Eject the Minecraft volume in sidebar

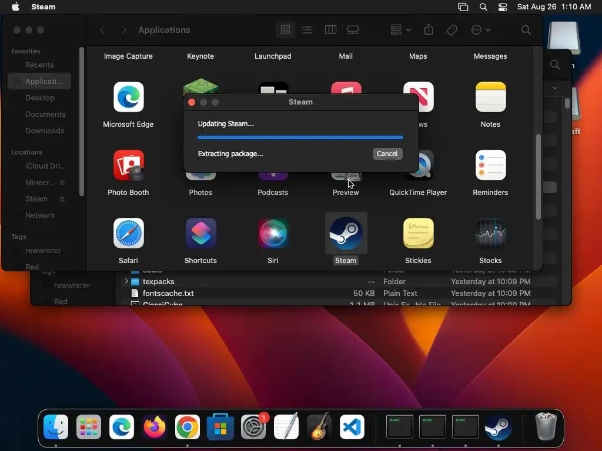[x=62, y=182]
